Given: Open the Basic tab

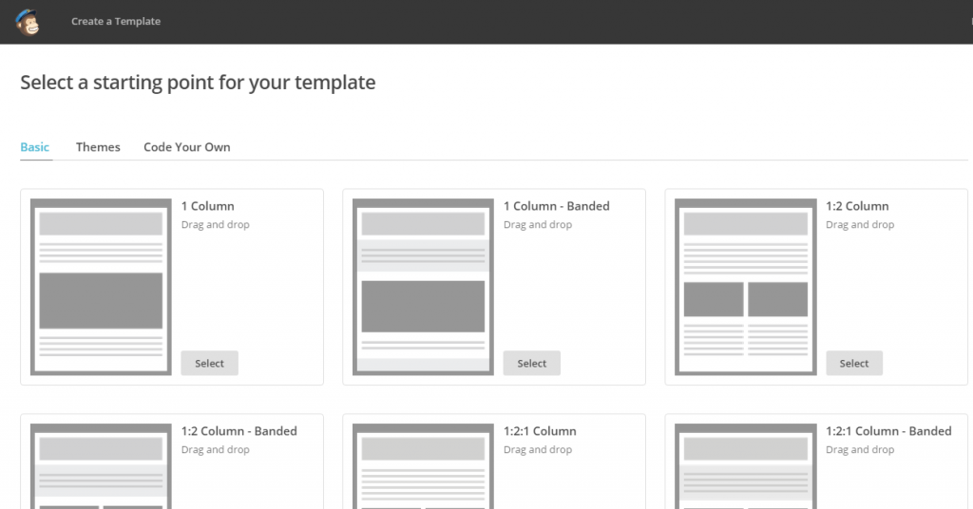Looking at the screenshot, I should click(35, 147).
